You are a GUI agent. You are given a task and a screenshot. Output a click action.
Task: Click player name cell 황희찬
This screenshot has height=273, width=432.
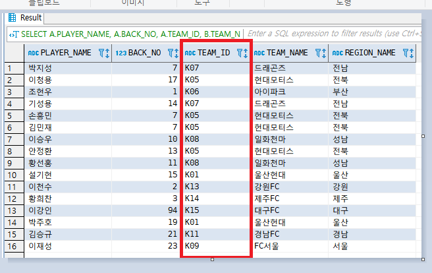click(x=68, y=198)
